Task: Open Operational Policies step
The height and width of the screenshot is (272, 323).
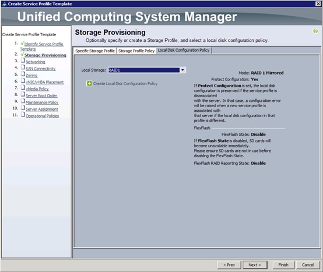Action: click(x=43, y=116)
